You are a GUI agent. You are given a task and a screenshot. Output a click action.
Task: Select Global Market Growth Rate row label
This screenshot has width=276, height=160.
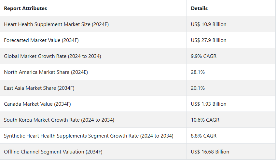(x=52, y=56)
